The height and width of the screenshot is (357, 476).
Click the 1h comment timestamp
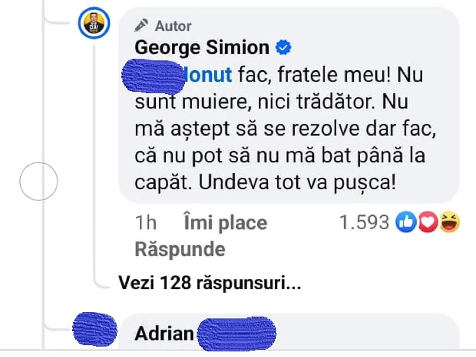(146, 223)
